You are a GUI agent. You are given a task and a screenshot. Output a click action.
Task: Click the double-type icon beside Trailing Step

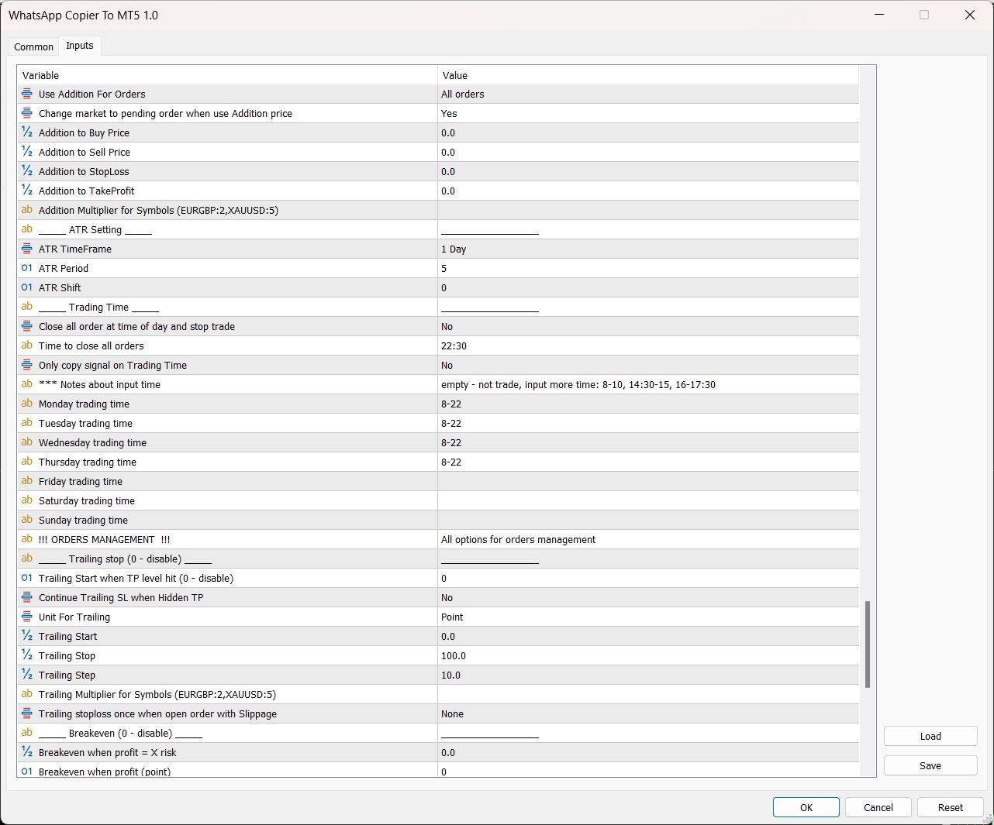tap(27, 675)
